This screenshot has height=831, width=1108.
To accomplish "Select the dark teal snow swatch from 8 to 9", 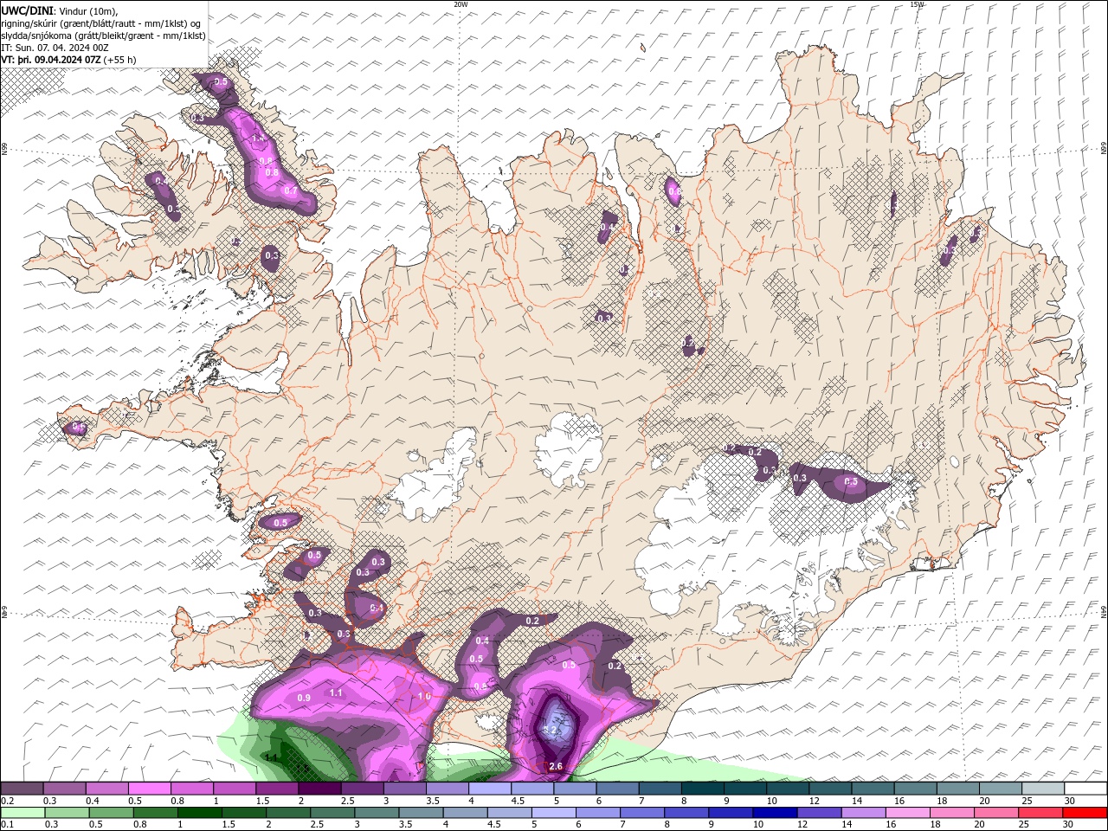I will (x=702, y=789).
